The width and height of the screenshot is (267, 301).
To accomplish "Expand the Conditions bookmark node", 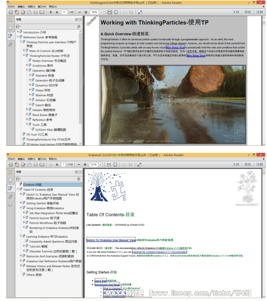I will (x=27, y=65).
